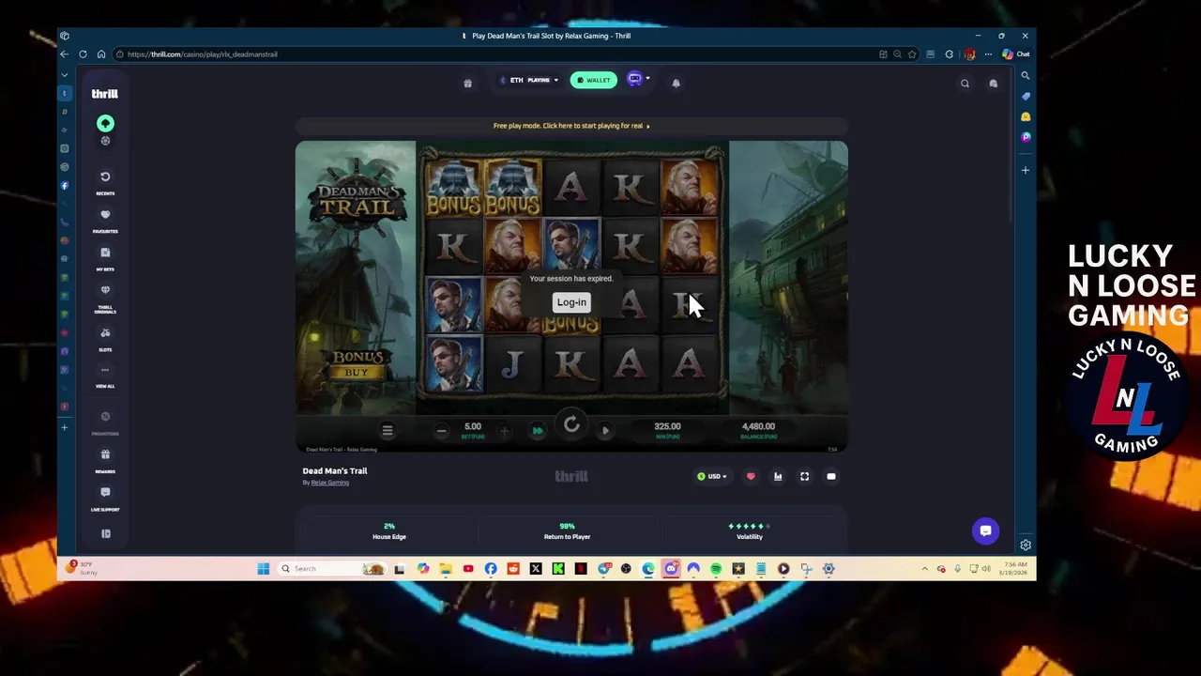This screenshot has height=676, width=1201.
Task: Bookmark page with the star icon
Action: 911,54
